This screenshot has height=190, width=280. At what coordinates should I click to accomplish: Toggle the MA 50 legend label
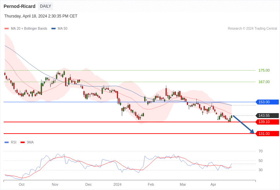point(62,29)
